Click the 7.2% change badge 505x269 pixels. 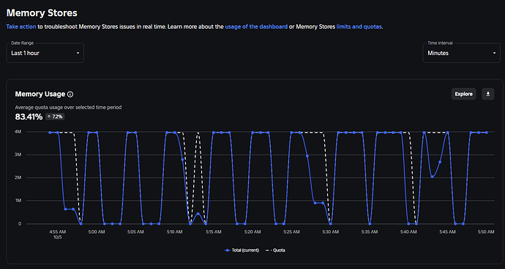click(x=55, y=117)
